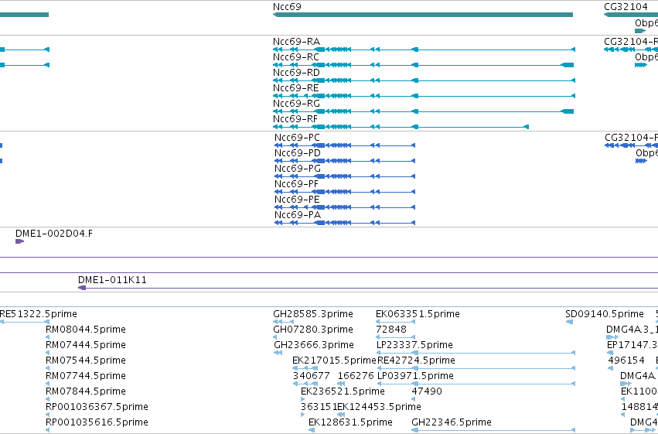Click the SD09140.5prime arrow glyph
Viewport: 658px width, 434px height.
click(x=569, y=322)
